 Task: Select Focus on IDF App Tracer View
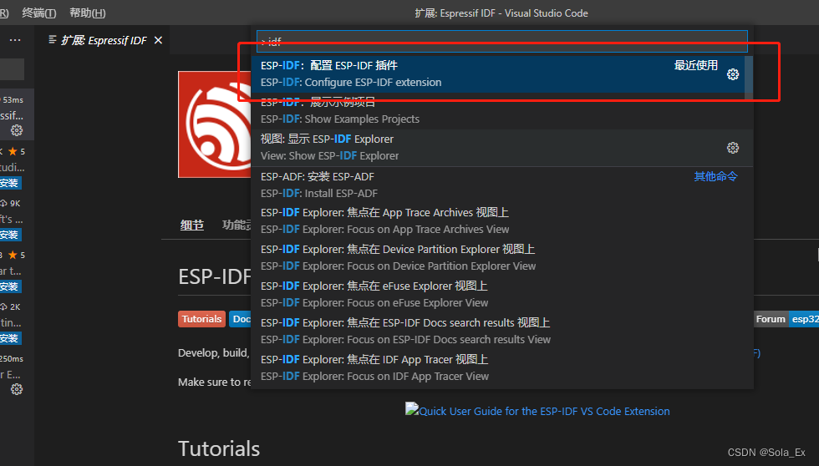(502, 368)
